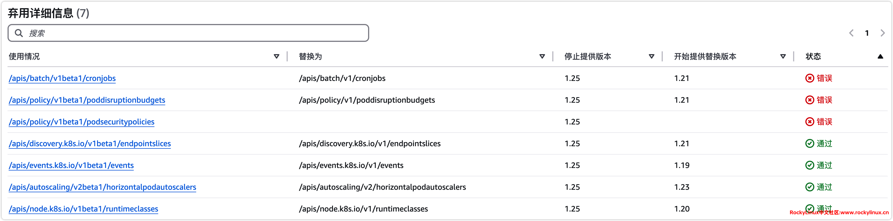Click the passed checkmark icon for events row
The image size is (893, 221).
[810, 165]
